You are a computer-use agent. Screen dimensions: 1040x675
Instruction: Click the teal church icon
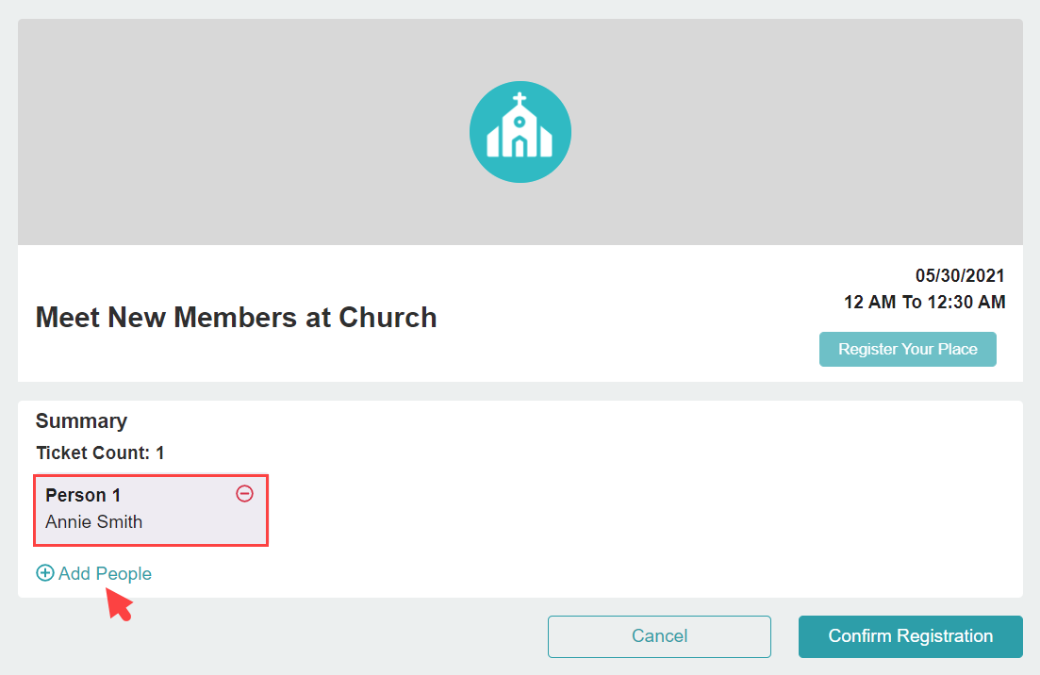pos(520,132)
